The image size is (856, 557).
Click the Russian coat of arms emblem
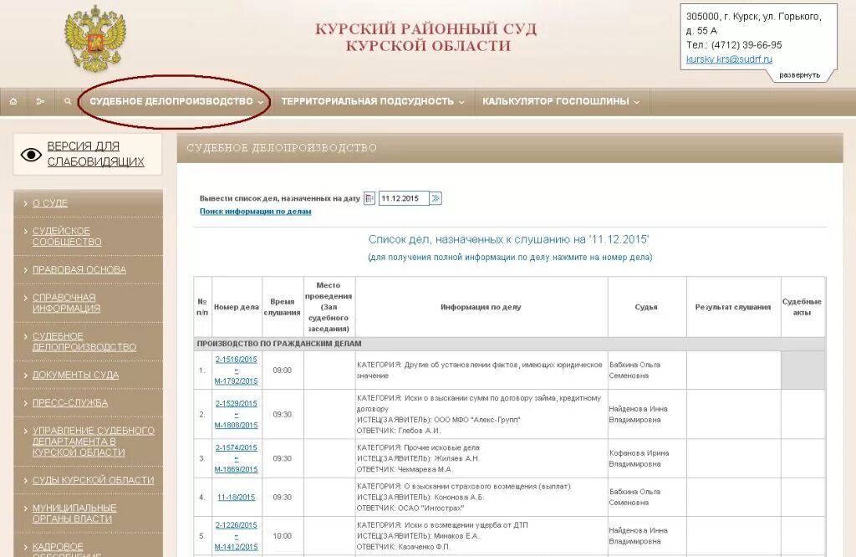pos(95,38)
